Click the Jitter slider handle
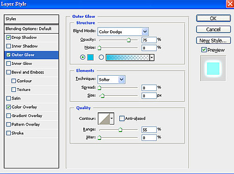 click(x=99, y=138)
